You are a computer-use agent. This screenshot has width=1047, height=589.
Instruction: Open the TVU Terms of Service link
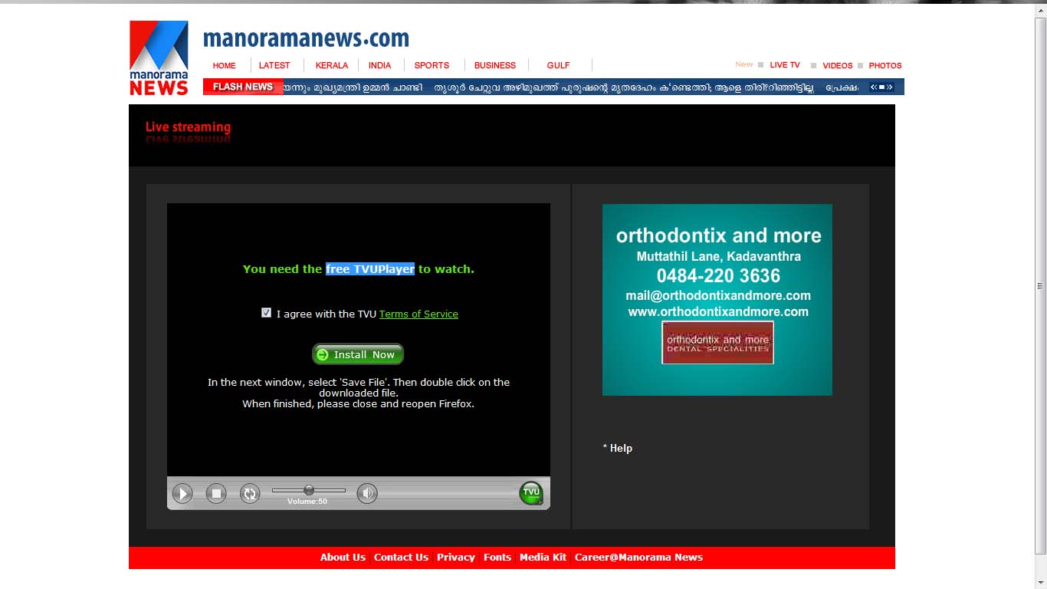click(x=418, y=314)
